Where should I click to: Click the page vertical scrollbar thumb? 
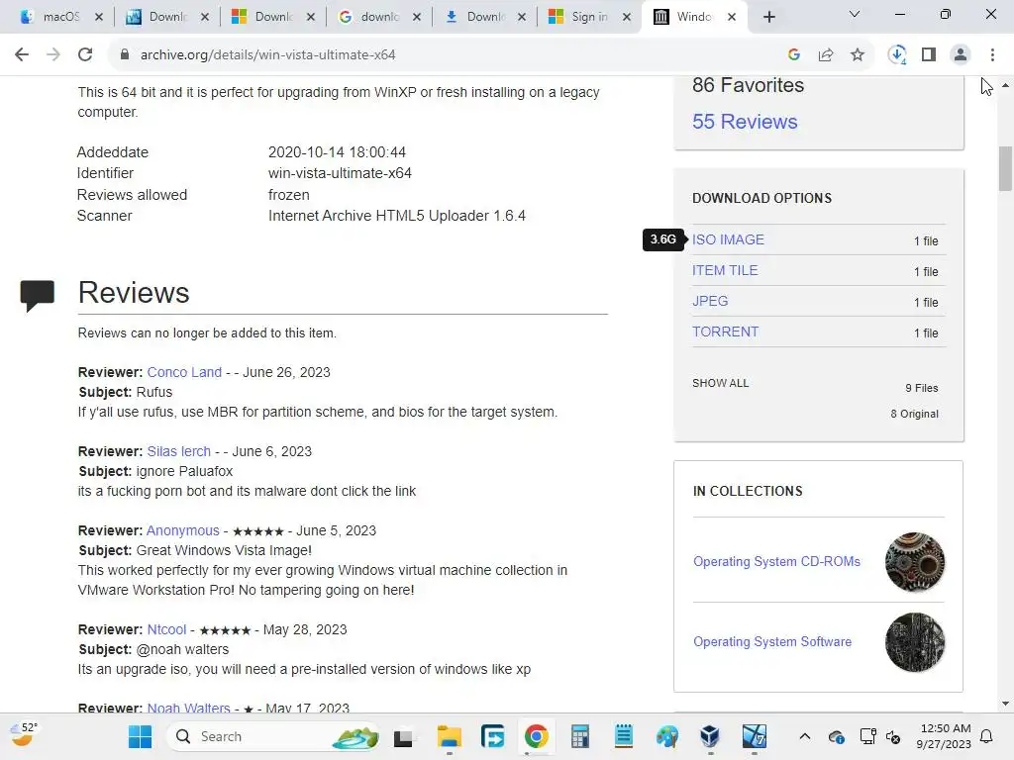pyautogui.click(x=1005, y=169)
